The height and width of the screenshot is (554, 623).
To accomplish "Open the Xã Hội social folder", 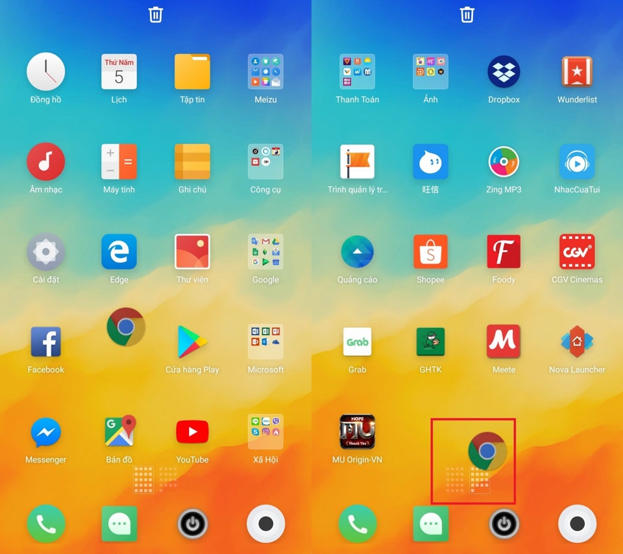I will 265,432.
